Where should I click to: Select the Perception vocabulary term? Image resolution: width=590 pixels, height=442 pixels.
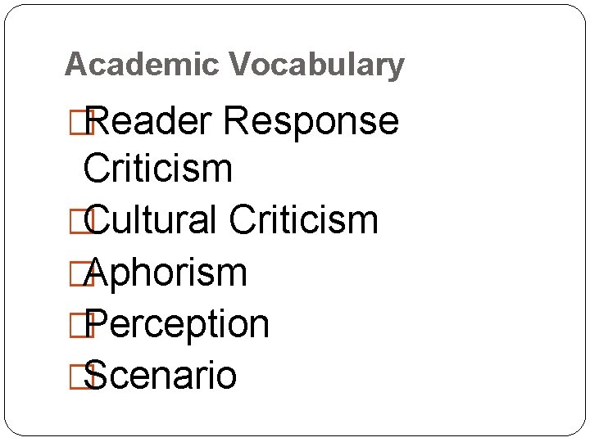pos(177,326)
